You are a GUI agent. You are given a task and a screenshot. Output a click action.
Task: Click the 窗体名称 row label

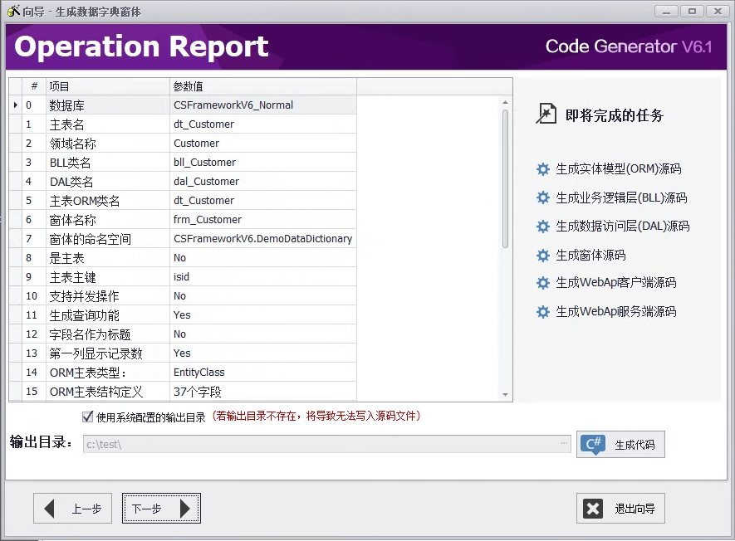click(72, 220)
